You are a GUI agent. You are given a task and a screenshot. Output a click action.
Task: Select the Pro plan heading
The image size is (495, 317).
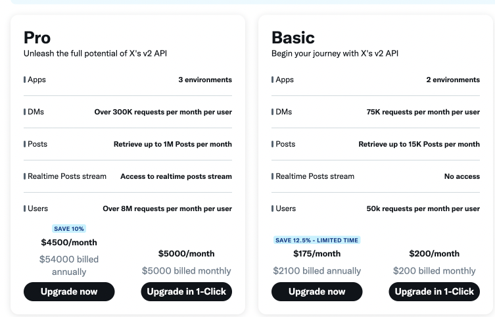pos(37,38)
